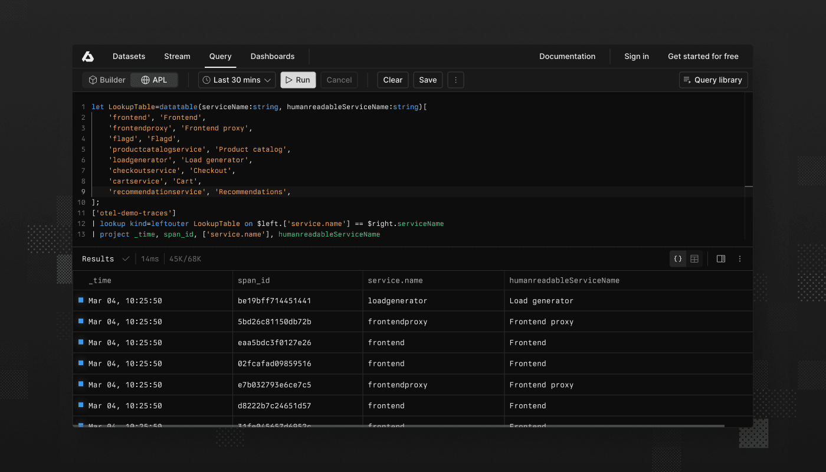Click the Get started for free link
This screenshot has width=826, height=472.
(703, 56)
